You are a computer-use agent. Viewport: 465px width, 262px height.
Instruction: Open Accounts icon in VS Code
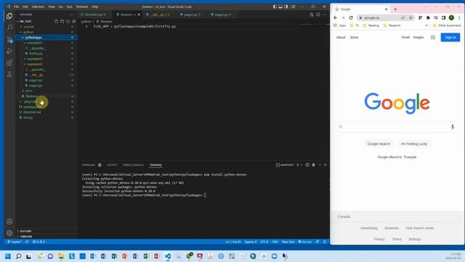pos(9,221)
